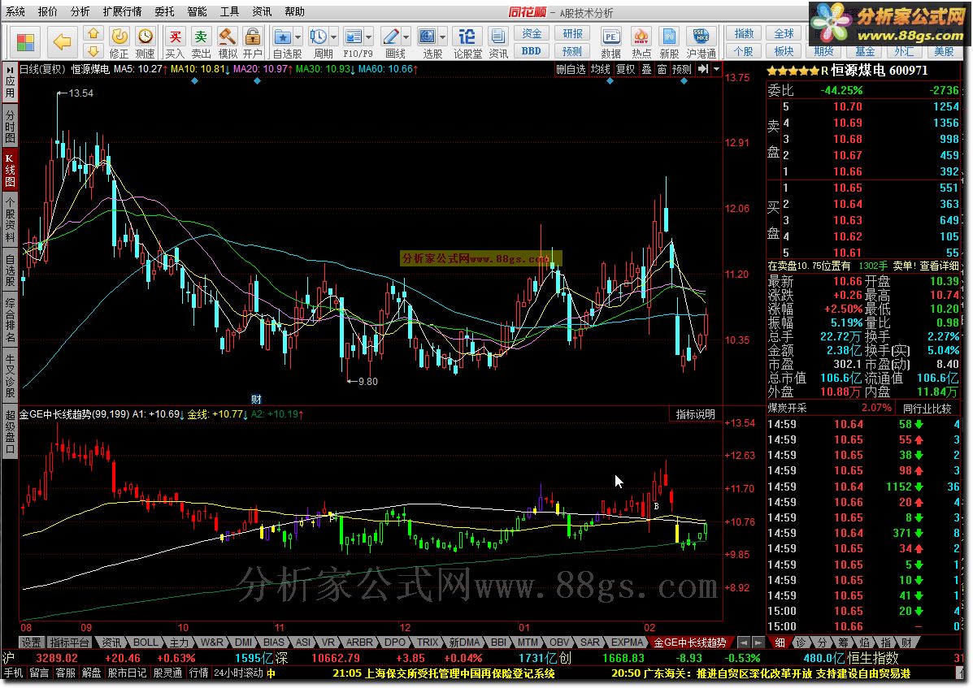The height and width of the screenshot is (688, 973).
Task: Click the up arrow toolbar icon
Action: pyautogui.click(x=93, y=33)
